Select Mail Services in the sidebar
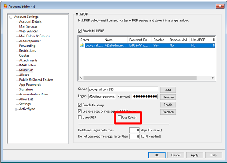 click(x=28, y=27)
